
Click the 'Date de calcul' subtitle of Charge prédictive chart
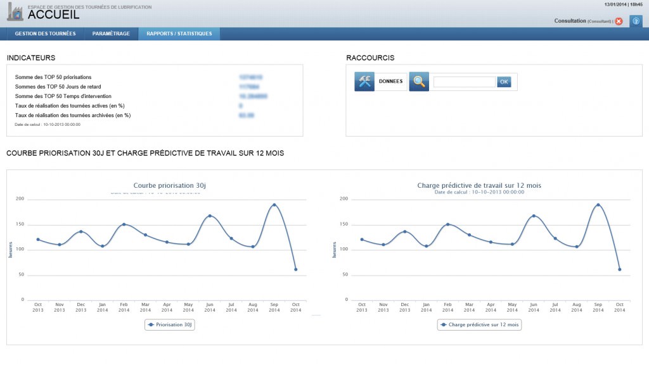tap(479, 192)
